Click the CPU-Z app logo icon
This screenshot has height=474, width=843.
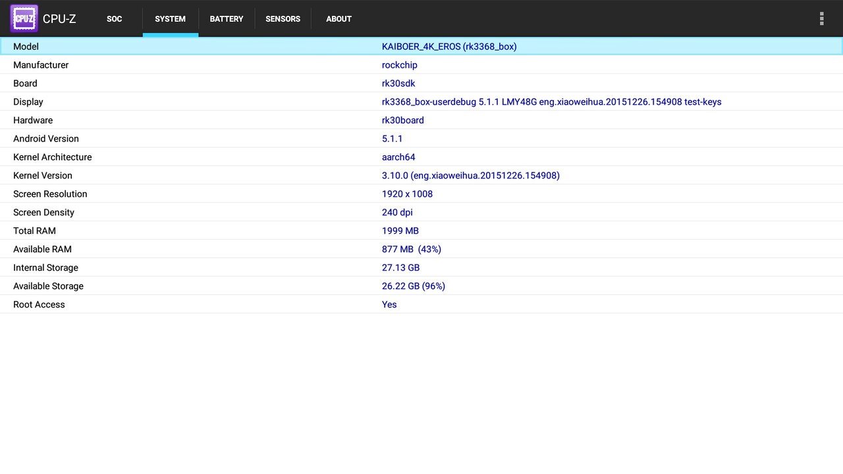[x=24, y=18]
